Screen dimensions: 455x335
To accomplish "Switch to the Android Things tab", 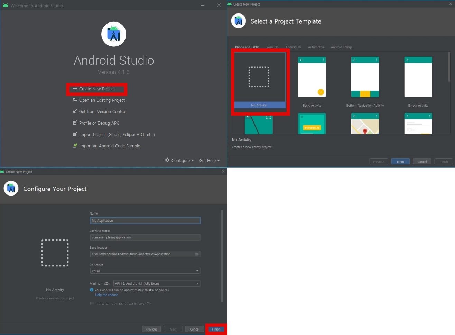I will (341, 47).
